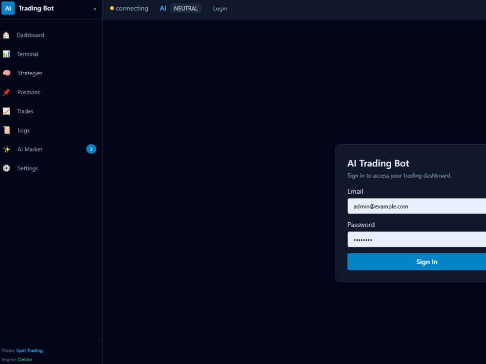
Task: Click the Logs scroll icon
Action: (x=6, y=130)
